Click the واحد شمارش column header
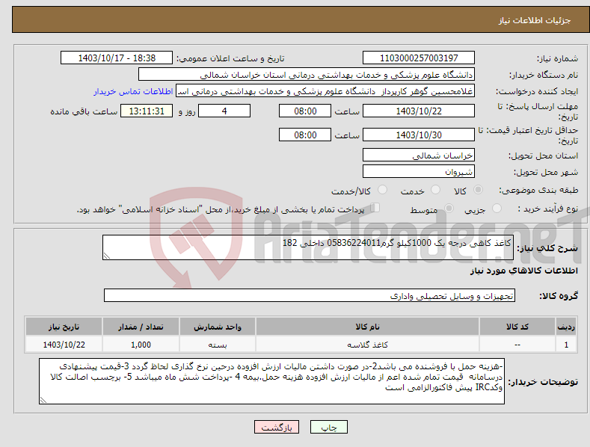 218,327
